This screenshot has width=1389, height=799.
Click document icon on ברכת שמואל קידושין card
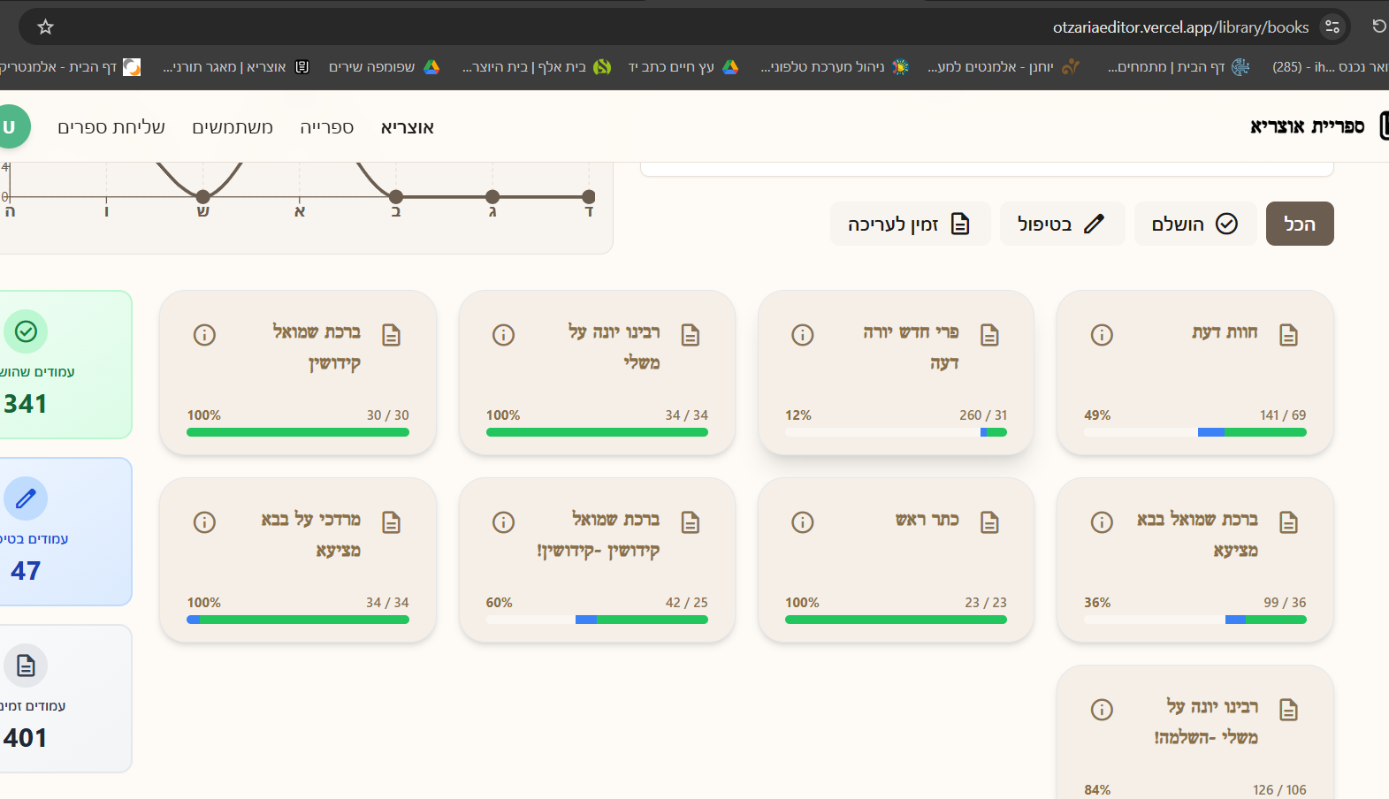(x=391, y=335)
